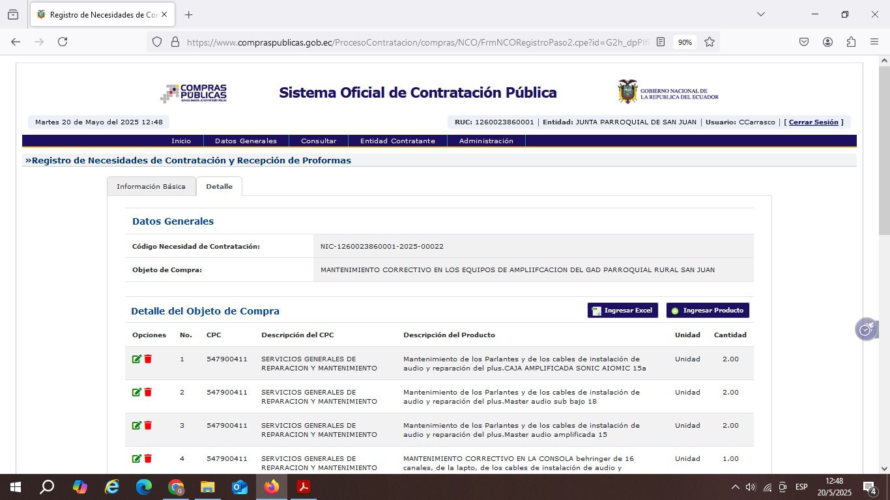This screenshot has height=500, width=890.
Task: Open Adobe Acrobat from the taskbar
Action: click(x=304, y=487)
